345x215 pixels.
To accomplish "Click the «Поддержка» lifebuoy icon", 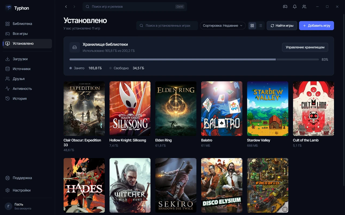I will pyautogui.click(x=8, y=178).
